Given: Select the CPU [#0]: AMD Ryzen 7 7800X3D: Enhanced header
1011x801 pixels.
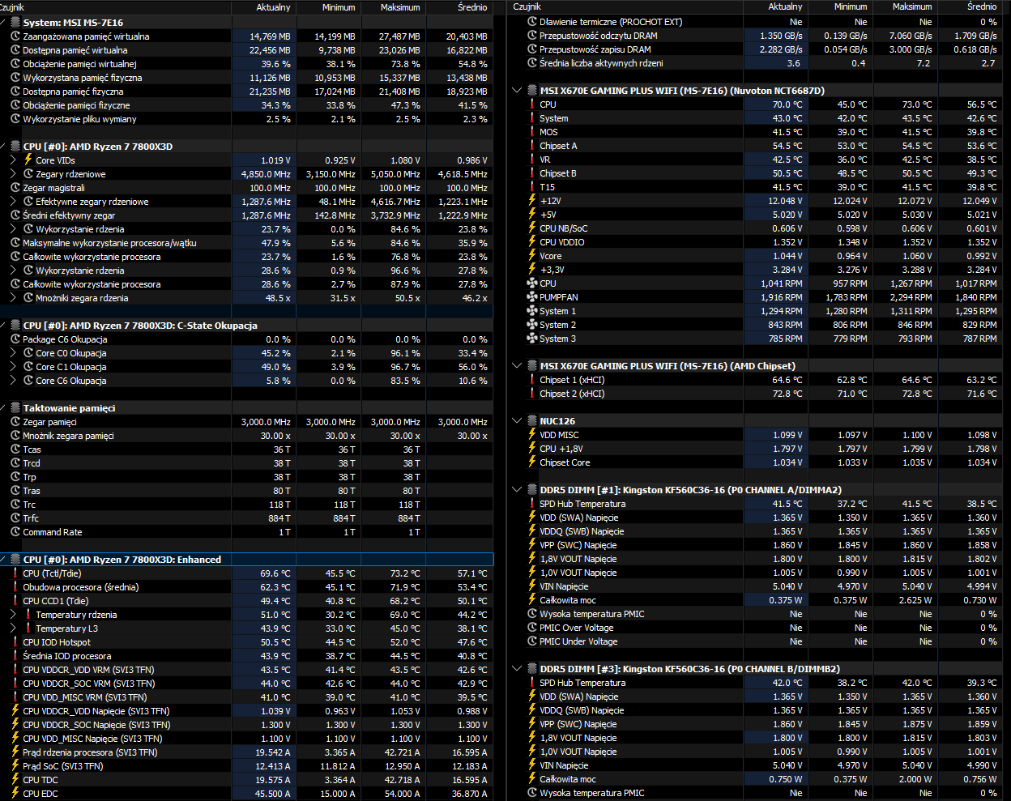Looking at the screenshot, I should (246, 560).
